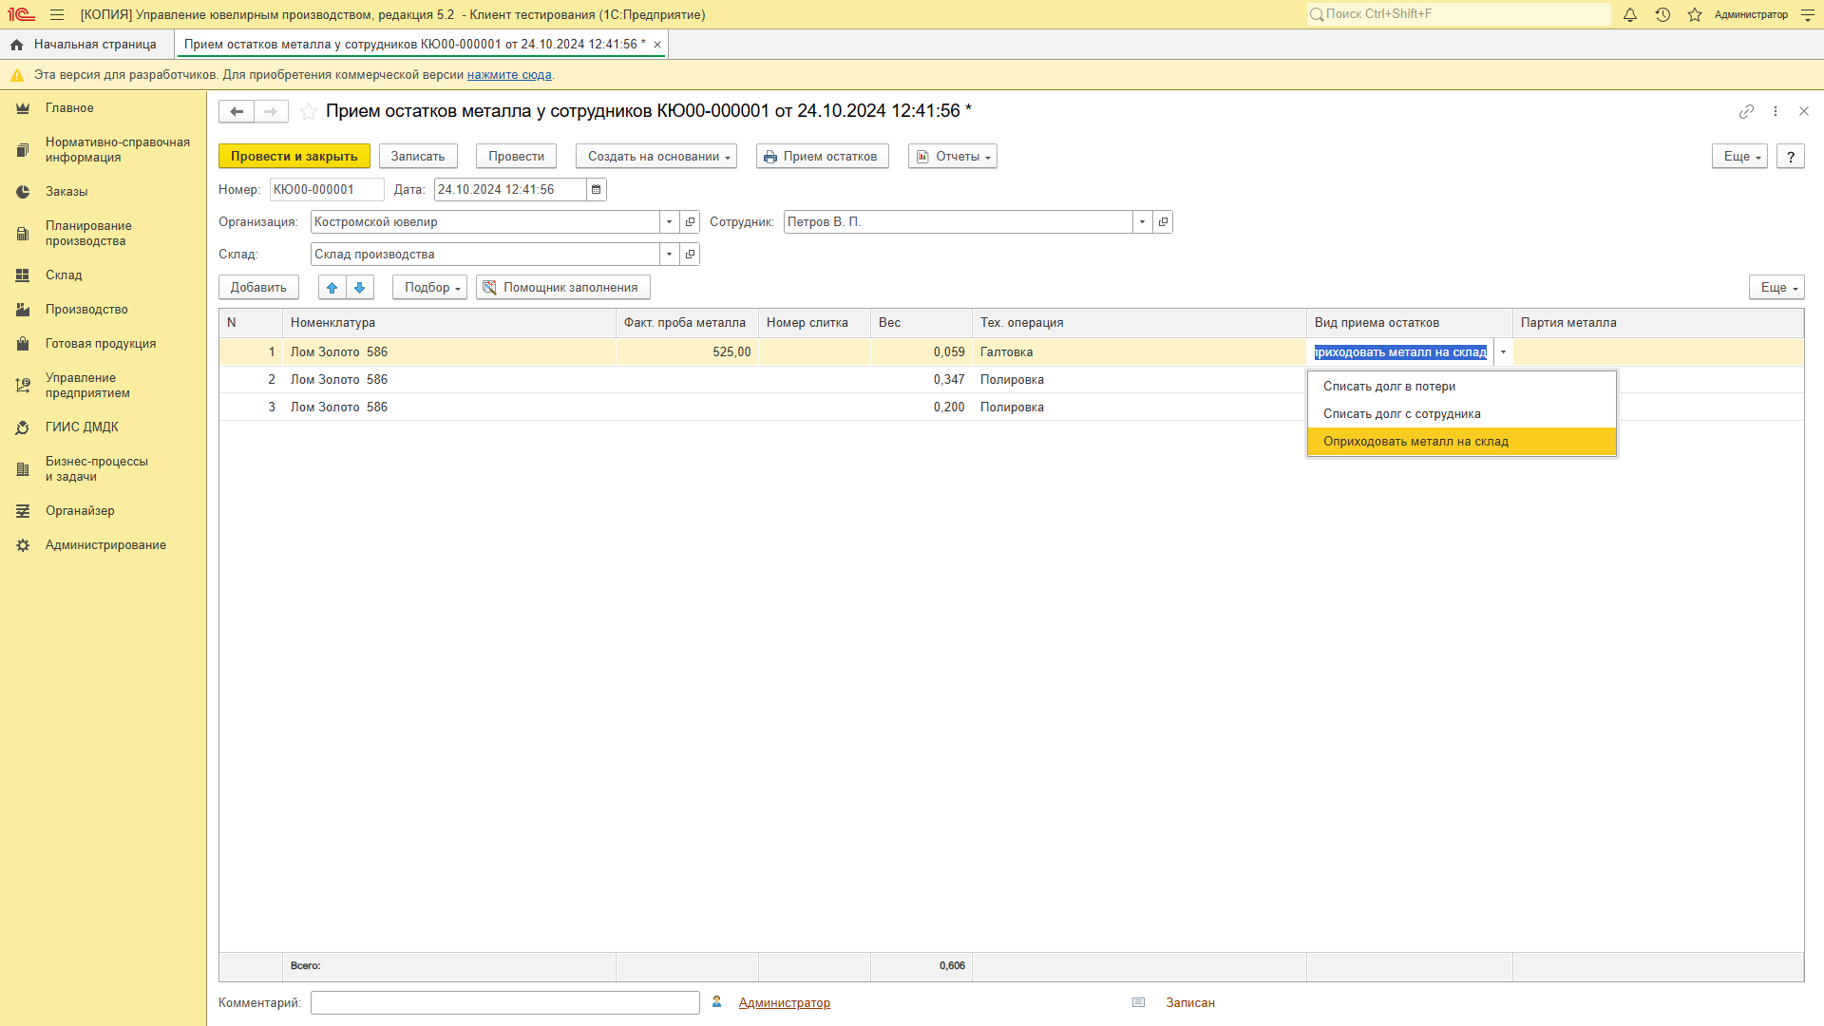Click the Склад field expander arrow
This screenshot has height=1026, width=1824.
[668, 255]
